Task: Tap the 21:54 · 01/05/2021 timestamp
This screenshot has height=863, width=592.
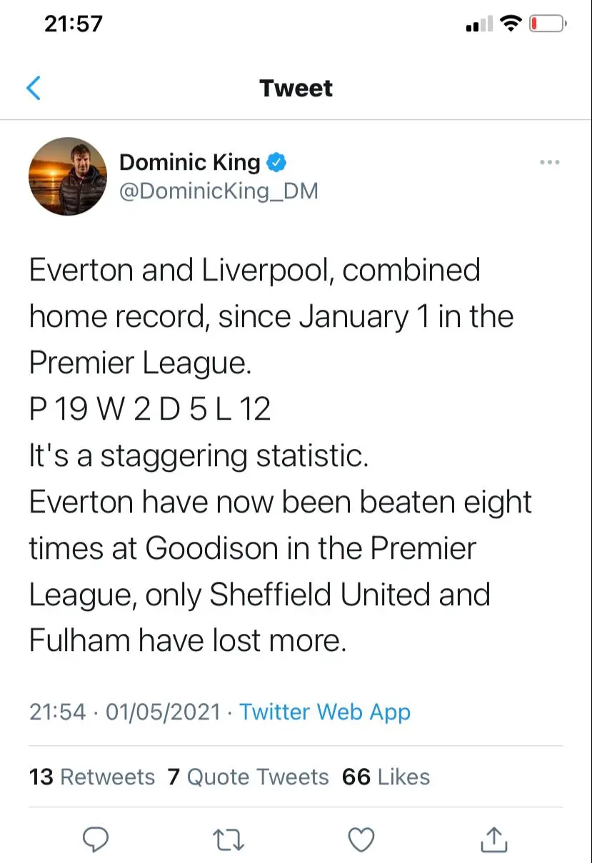Action: [x=124, y=712]
